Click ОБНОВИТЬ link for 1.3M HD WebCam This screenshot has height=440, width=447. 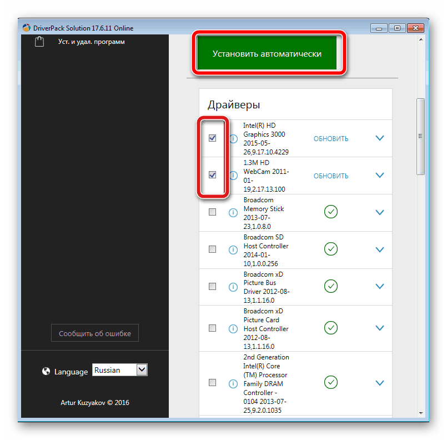coord(331,176)
